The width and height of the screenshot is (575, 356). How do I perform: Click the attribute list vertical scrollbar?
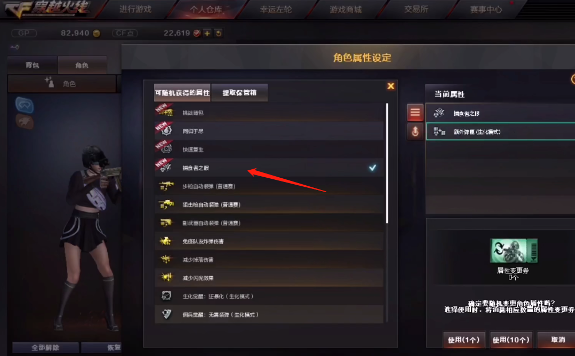click(x=387, y=163)
